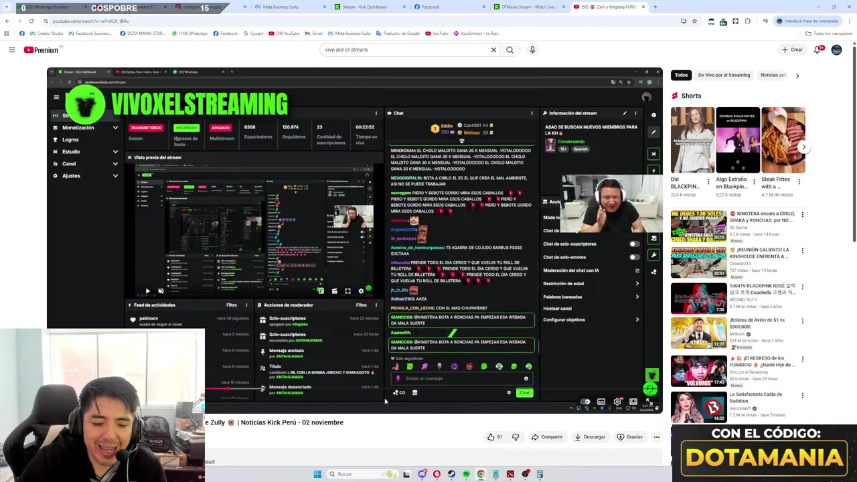Open Kick chat settings gear icon

click(509, 392)
